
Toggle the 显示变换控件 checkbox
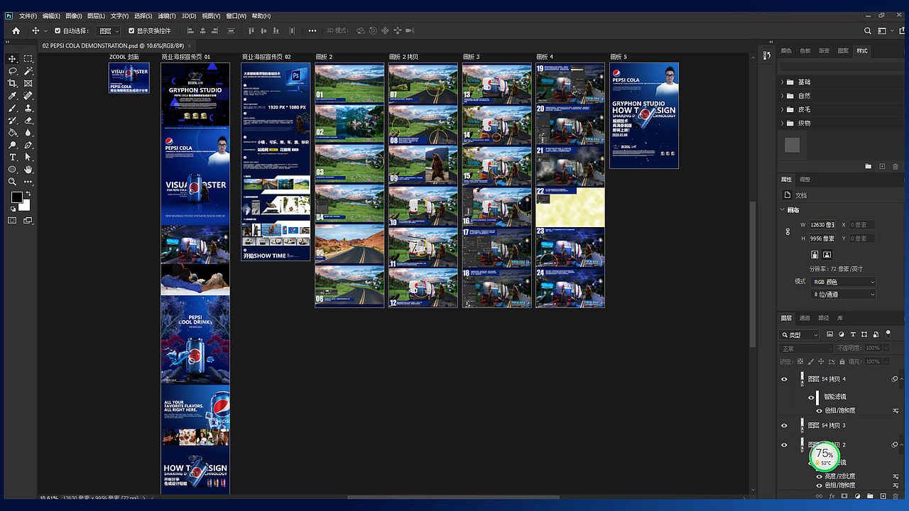tap(131, 31)
